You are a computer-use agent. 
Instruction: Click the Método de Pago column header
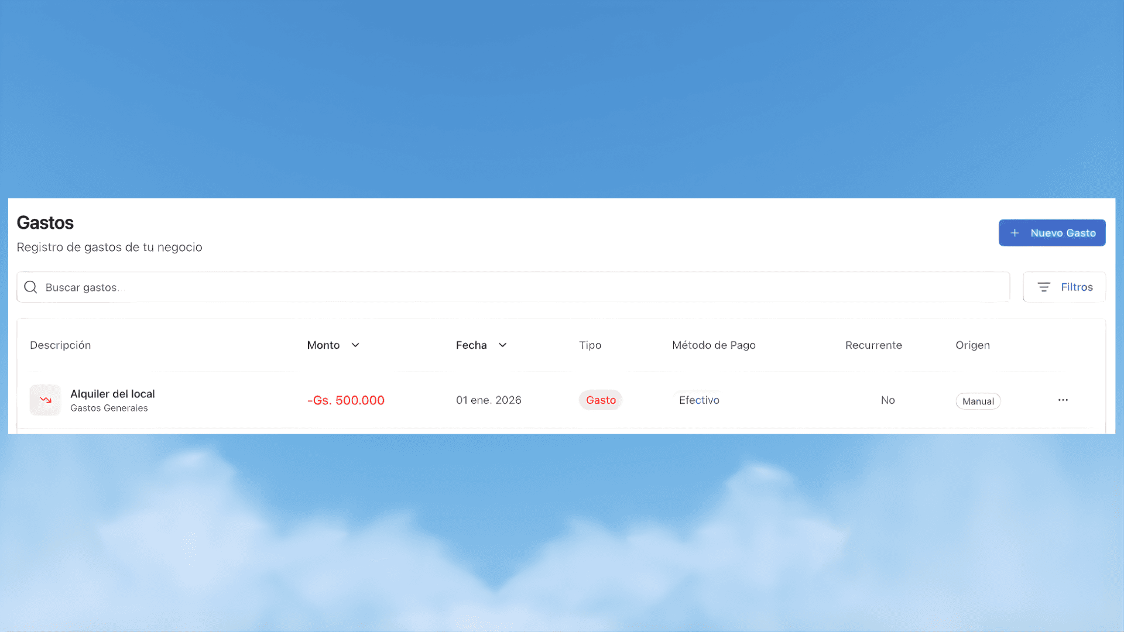click(x=714, y=345)
